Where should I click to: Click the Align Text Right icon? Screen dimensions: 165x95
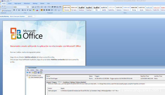pyautogui.click(x=47, y=10)
